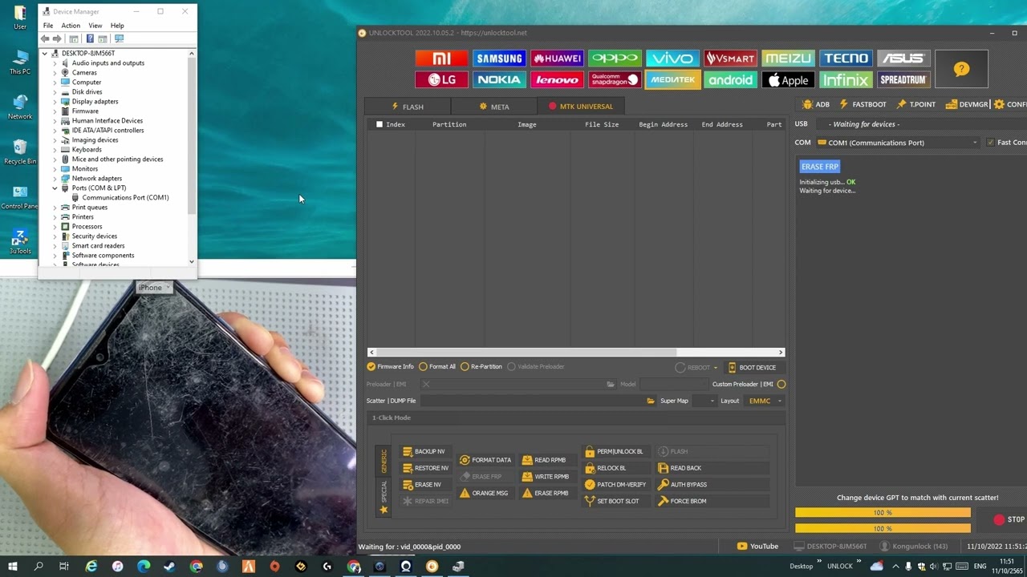Click the red STOP button

click(x=1009, y=519)
